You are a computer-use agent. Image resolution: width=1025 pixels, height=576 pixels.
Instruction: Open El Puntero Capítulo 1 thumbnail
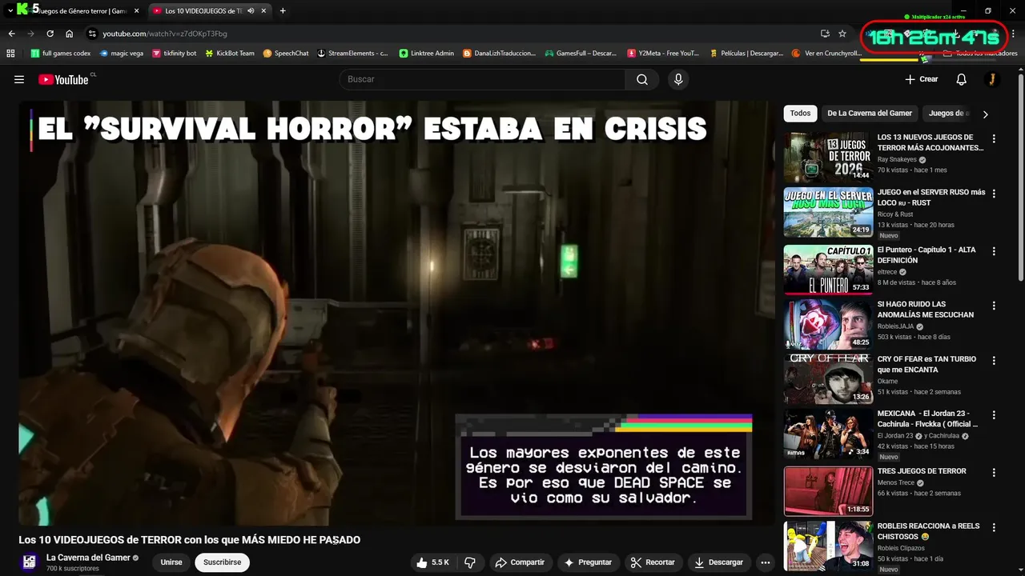coord(828,270)
